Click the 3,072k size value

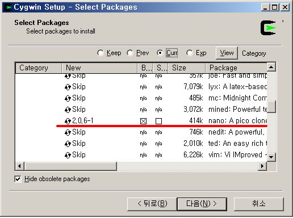[193, 110]
